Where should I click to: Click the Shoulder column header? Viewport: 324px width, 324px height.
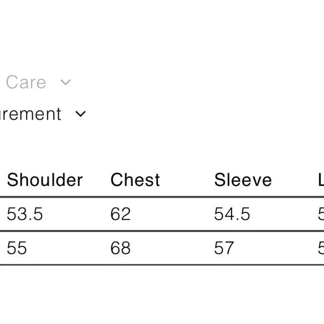click(x=45, y=180)
